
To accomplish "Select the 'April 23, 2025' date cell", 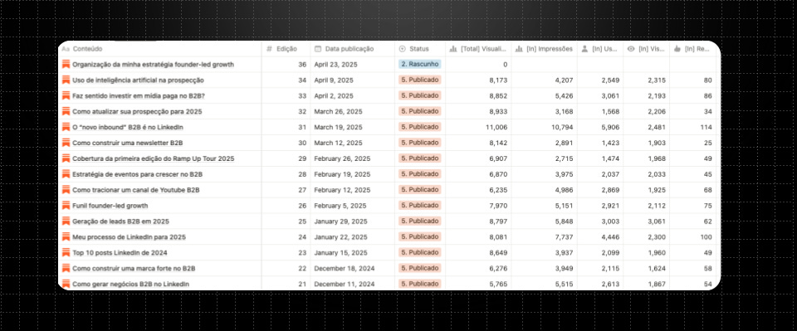I will 352,65.
